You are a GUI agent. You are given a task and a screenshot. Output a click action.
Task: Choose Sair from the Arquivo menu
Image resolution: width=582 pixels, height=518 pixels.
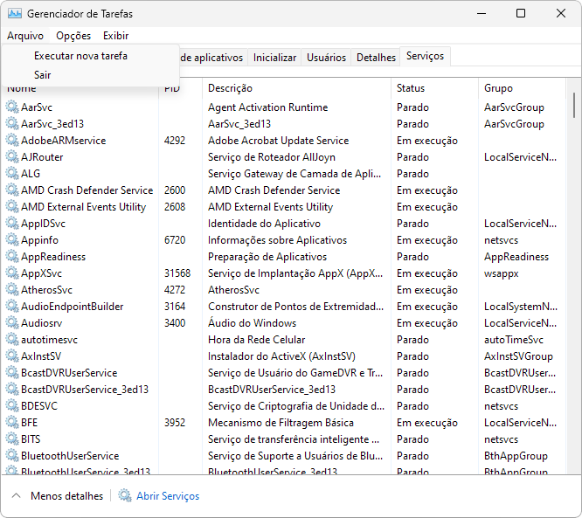pyautogui.click(x=43, y=75)
